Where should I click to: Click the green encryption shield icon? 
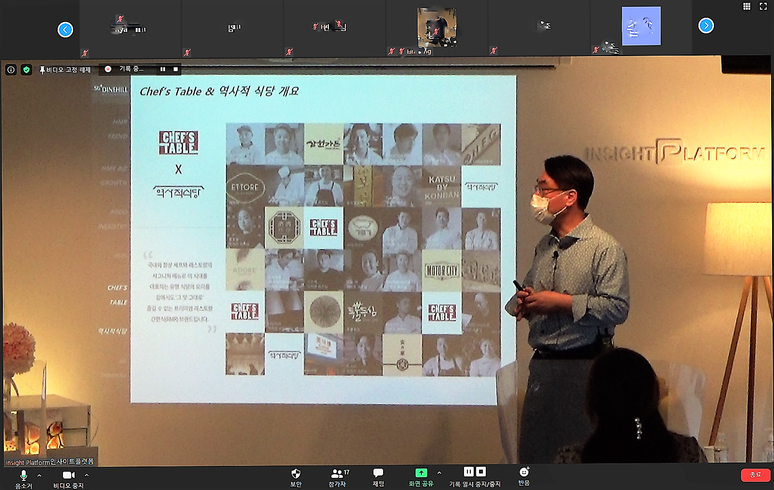click(x=27, y=70)
